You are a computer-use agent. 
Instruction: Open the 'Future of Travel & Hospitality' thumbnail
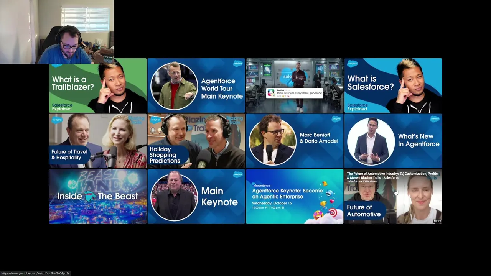[98, 141]
